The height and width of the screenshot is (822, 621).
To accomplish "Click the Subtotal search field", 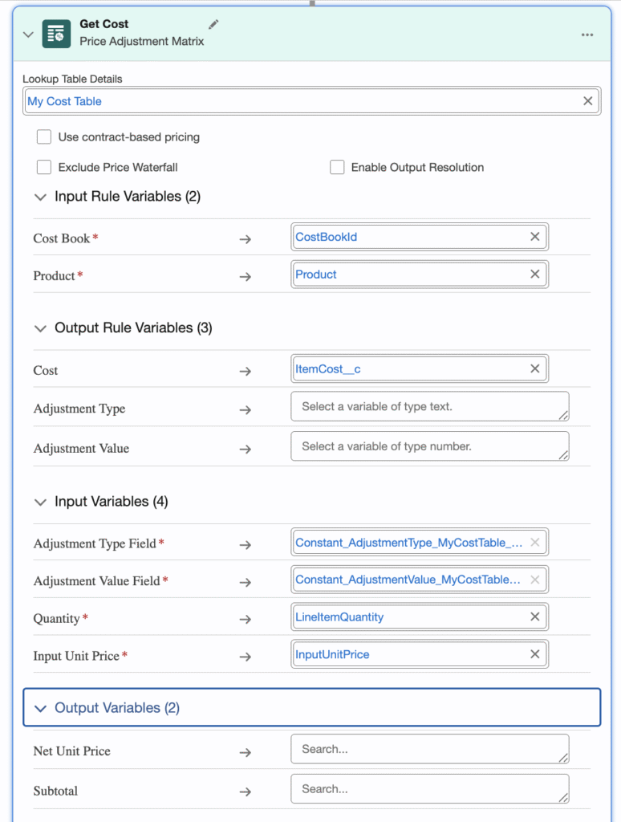I will 429,789.
